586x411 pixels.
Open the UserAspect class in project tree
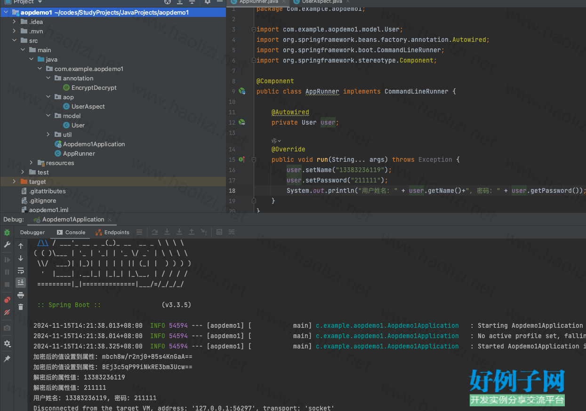point(88,106)
